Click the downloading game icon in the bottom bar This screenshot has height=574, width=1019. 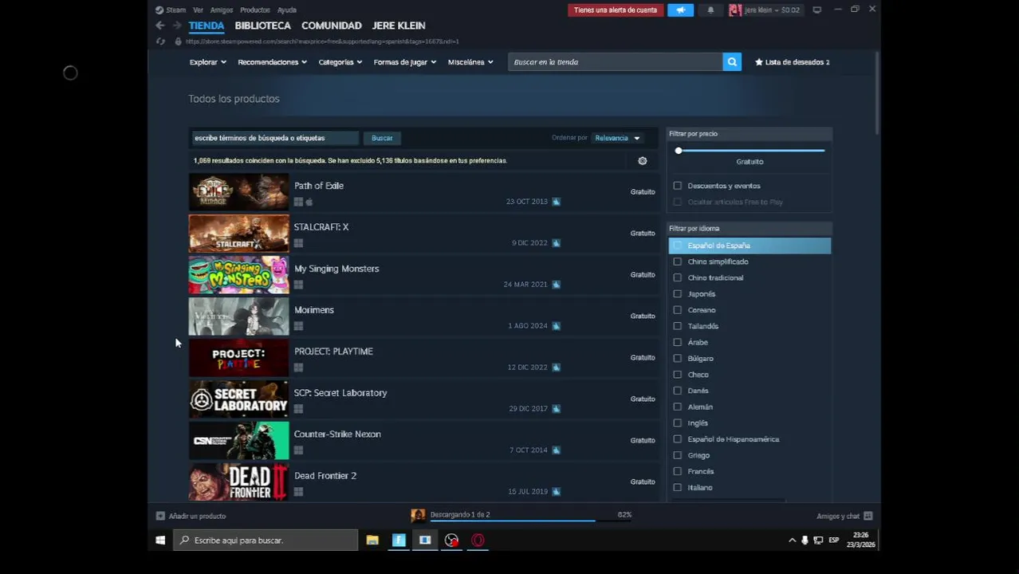[x=418, y=515]
